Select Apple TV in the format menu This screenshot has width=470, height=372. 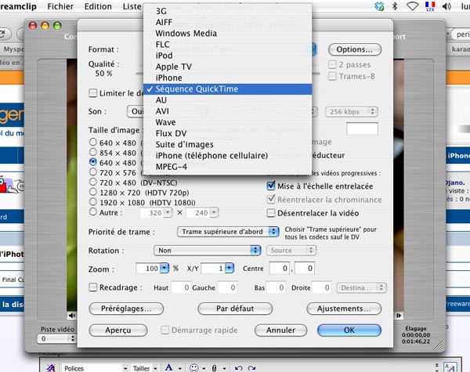[x=227, y=67]
